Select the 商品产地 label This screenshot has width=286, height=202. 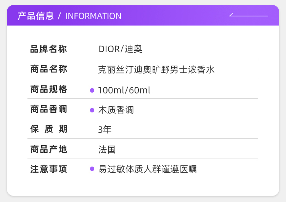48,149
